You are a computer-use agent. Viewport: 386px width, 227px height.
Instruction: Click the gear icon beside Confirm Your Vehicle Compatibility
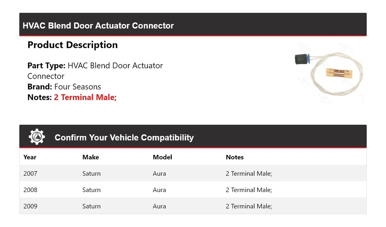tap(37, 137)
